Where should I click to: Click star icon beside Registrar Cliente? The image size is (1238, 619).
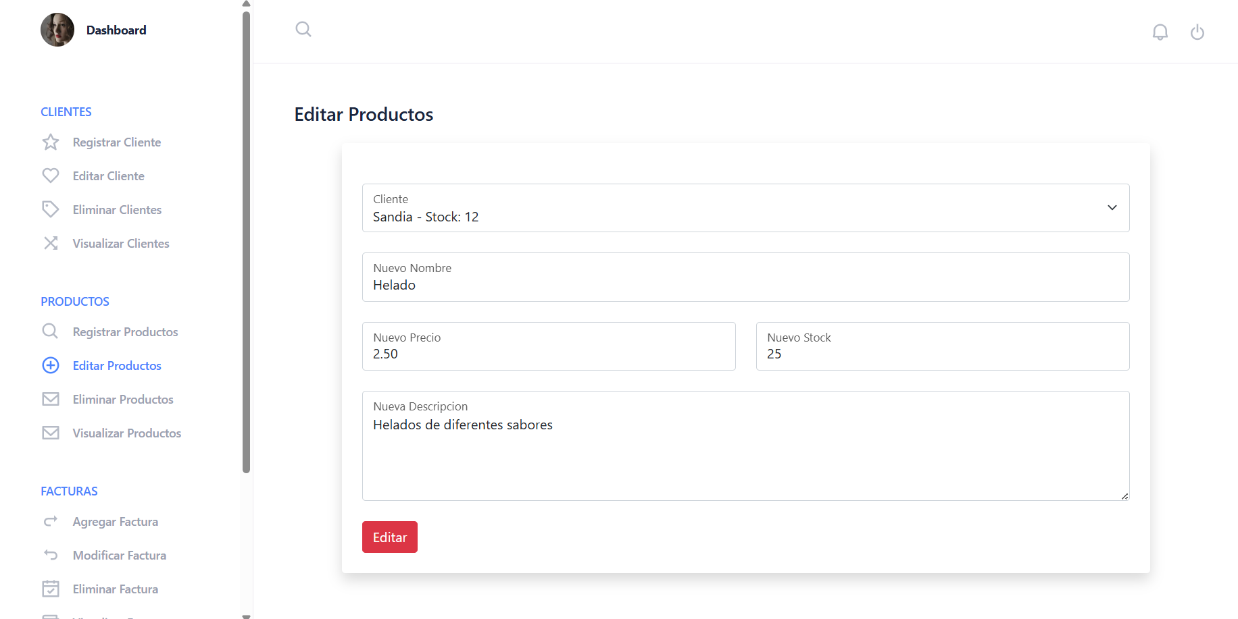(51, 142)
